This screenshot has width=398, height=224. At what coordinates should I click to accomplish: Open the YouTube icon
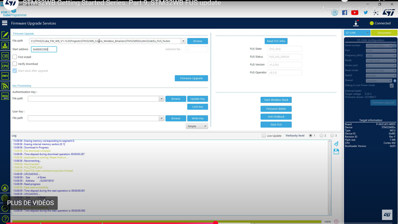355,12
